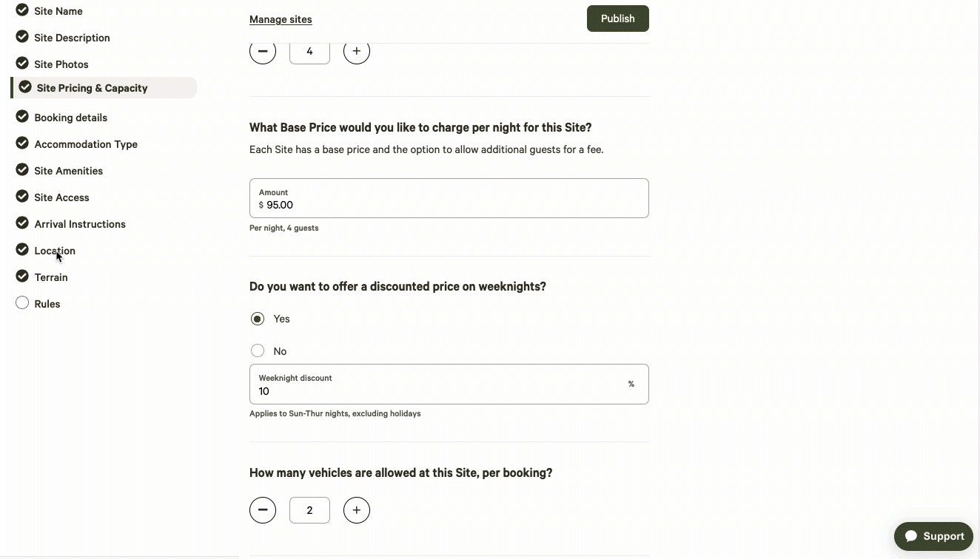Screen dimensions: 980x559
Task: Go to Site Amenities section
Action: point(68,171)
